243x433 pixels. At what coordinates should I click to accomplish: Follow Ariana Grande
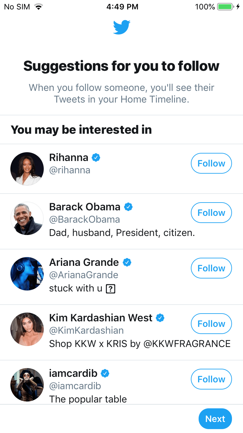[x=211, y=268]
